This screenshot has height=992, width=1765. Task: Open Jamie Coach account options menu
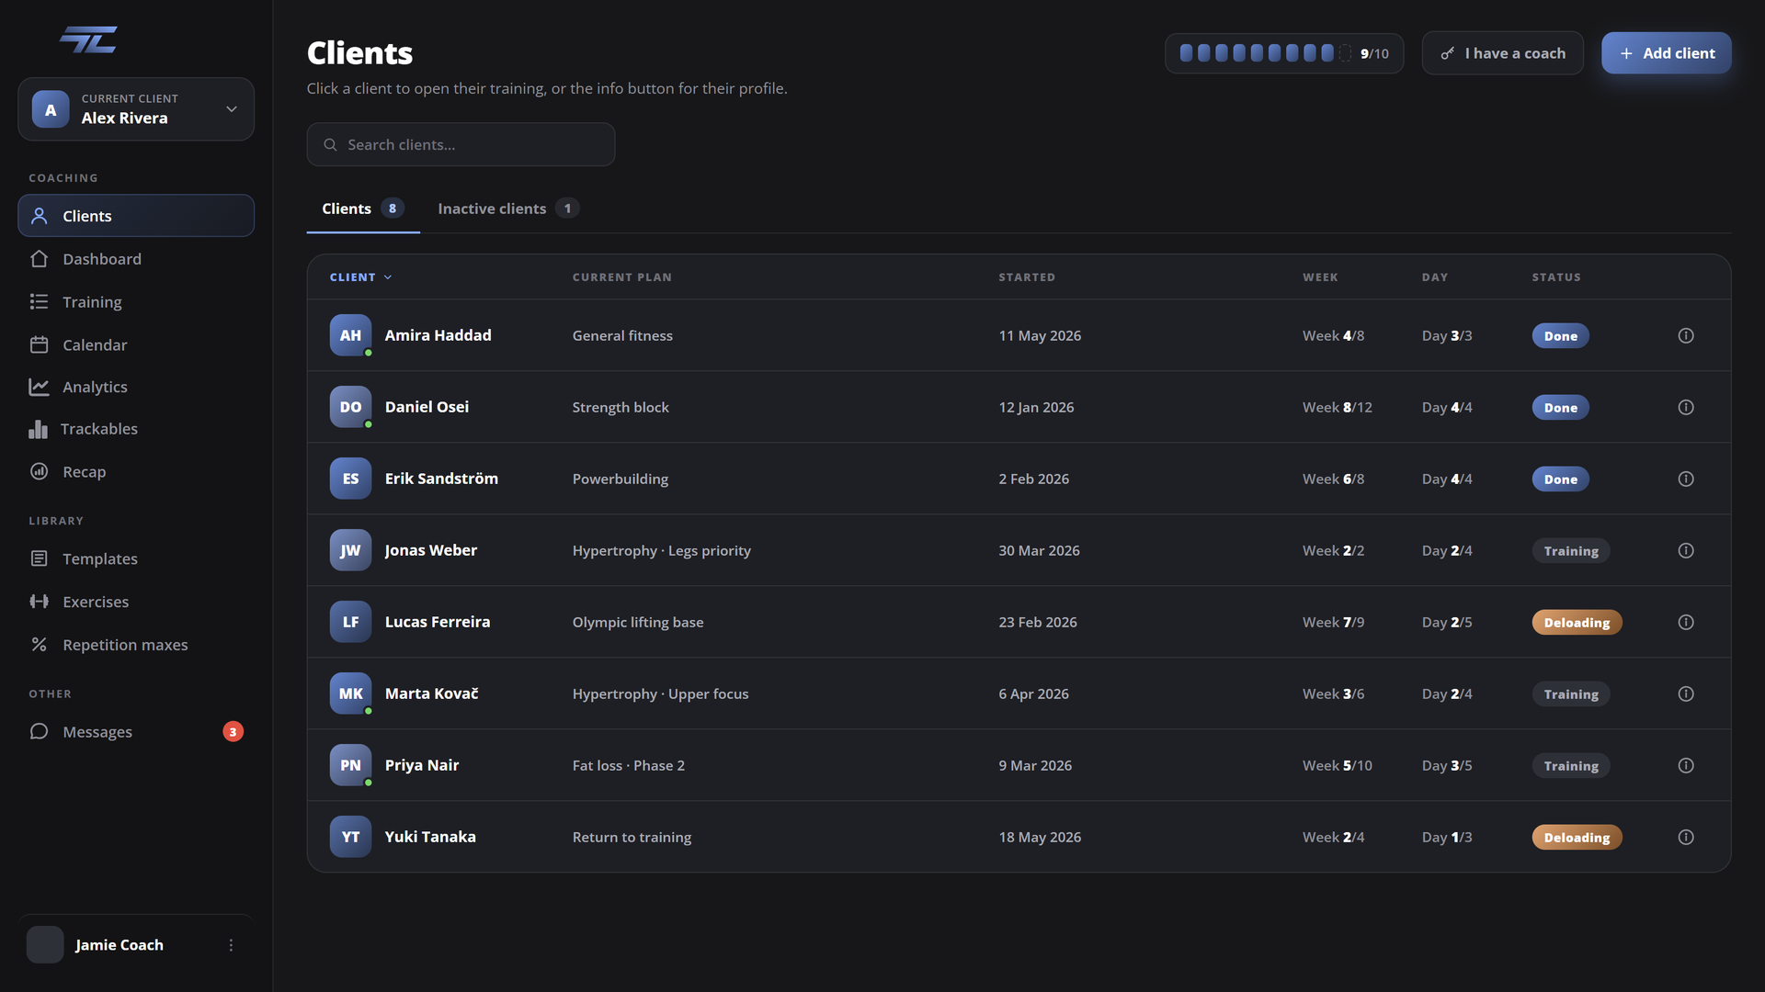coord(231,945)
